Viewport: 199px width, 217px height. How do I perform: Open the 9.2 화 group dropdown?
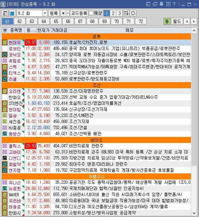(45, 14)
